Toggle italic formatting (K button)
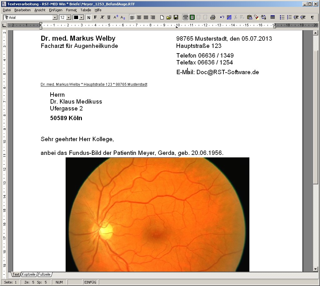320x286 pixels. click(x=102, y=17)
